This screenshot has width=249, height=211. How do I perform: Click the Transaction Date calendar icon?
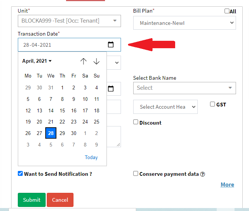(x=111, y=45)
